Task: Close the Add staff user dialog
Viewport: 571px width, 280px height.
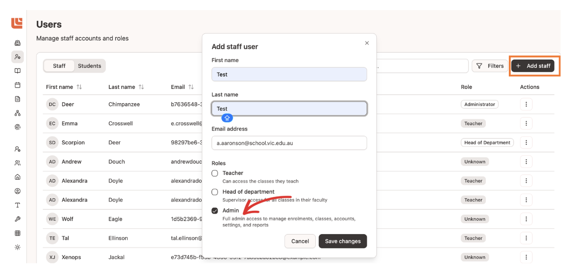Action: tap(367, 43)
